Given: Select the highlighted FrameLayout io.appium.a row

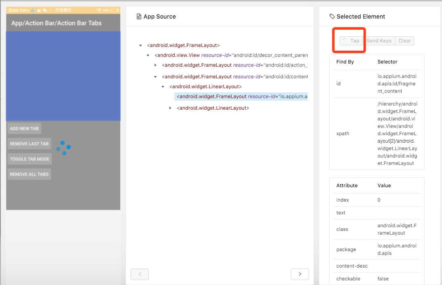Looking at the screenshot, I should click(241, 97).
